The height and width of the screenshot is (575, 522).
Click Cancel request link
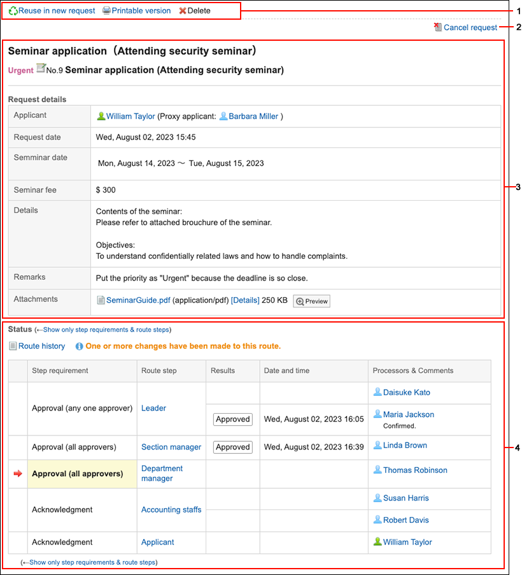[470, 27]
